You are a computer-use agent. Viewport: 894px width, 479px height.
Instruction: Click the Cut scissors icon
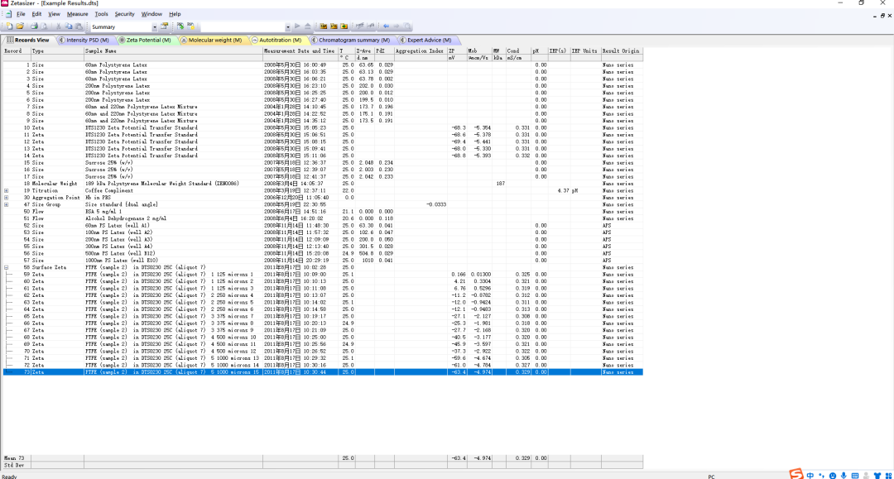click(x=58, y=26)
